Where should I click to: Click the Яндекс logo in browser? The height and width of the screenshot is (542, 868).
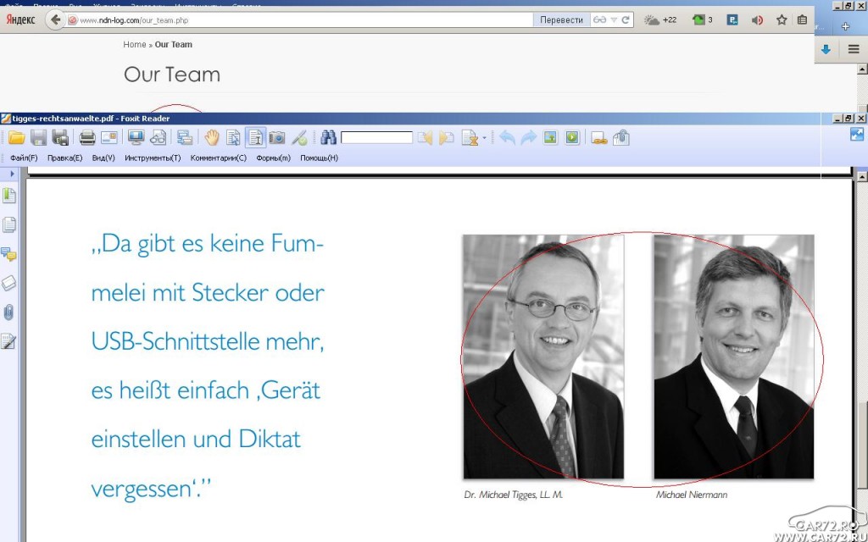pos(20,20)
